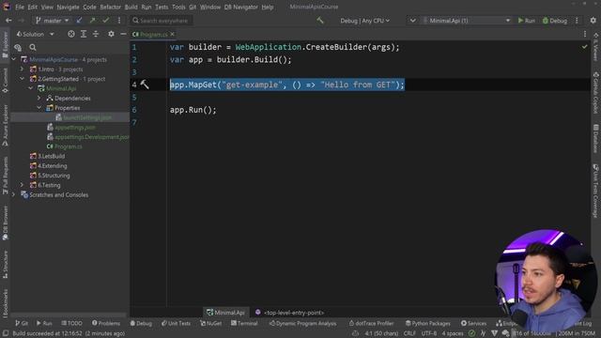Open IDE settings gear in toolbar
601x338 pixels.
(x=593, y=21)
